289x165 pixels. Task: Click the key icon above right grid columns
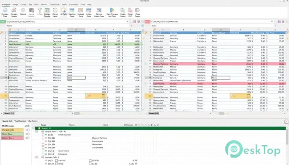pos(154,30)
